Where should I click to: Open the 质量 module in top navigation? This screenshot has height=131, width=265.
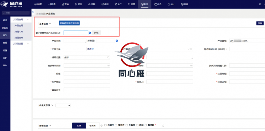(132, 4)
